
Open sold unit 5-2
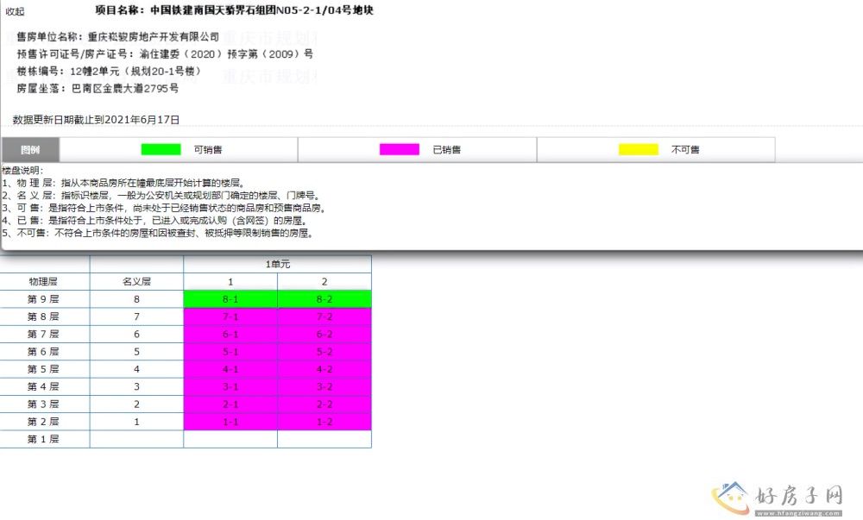(324, 352)
